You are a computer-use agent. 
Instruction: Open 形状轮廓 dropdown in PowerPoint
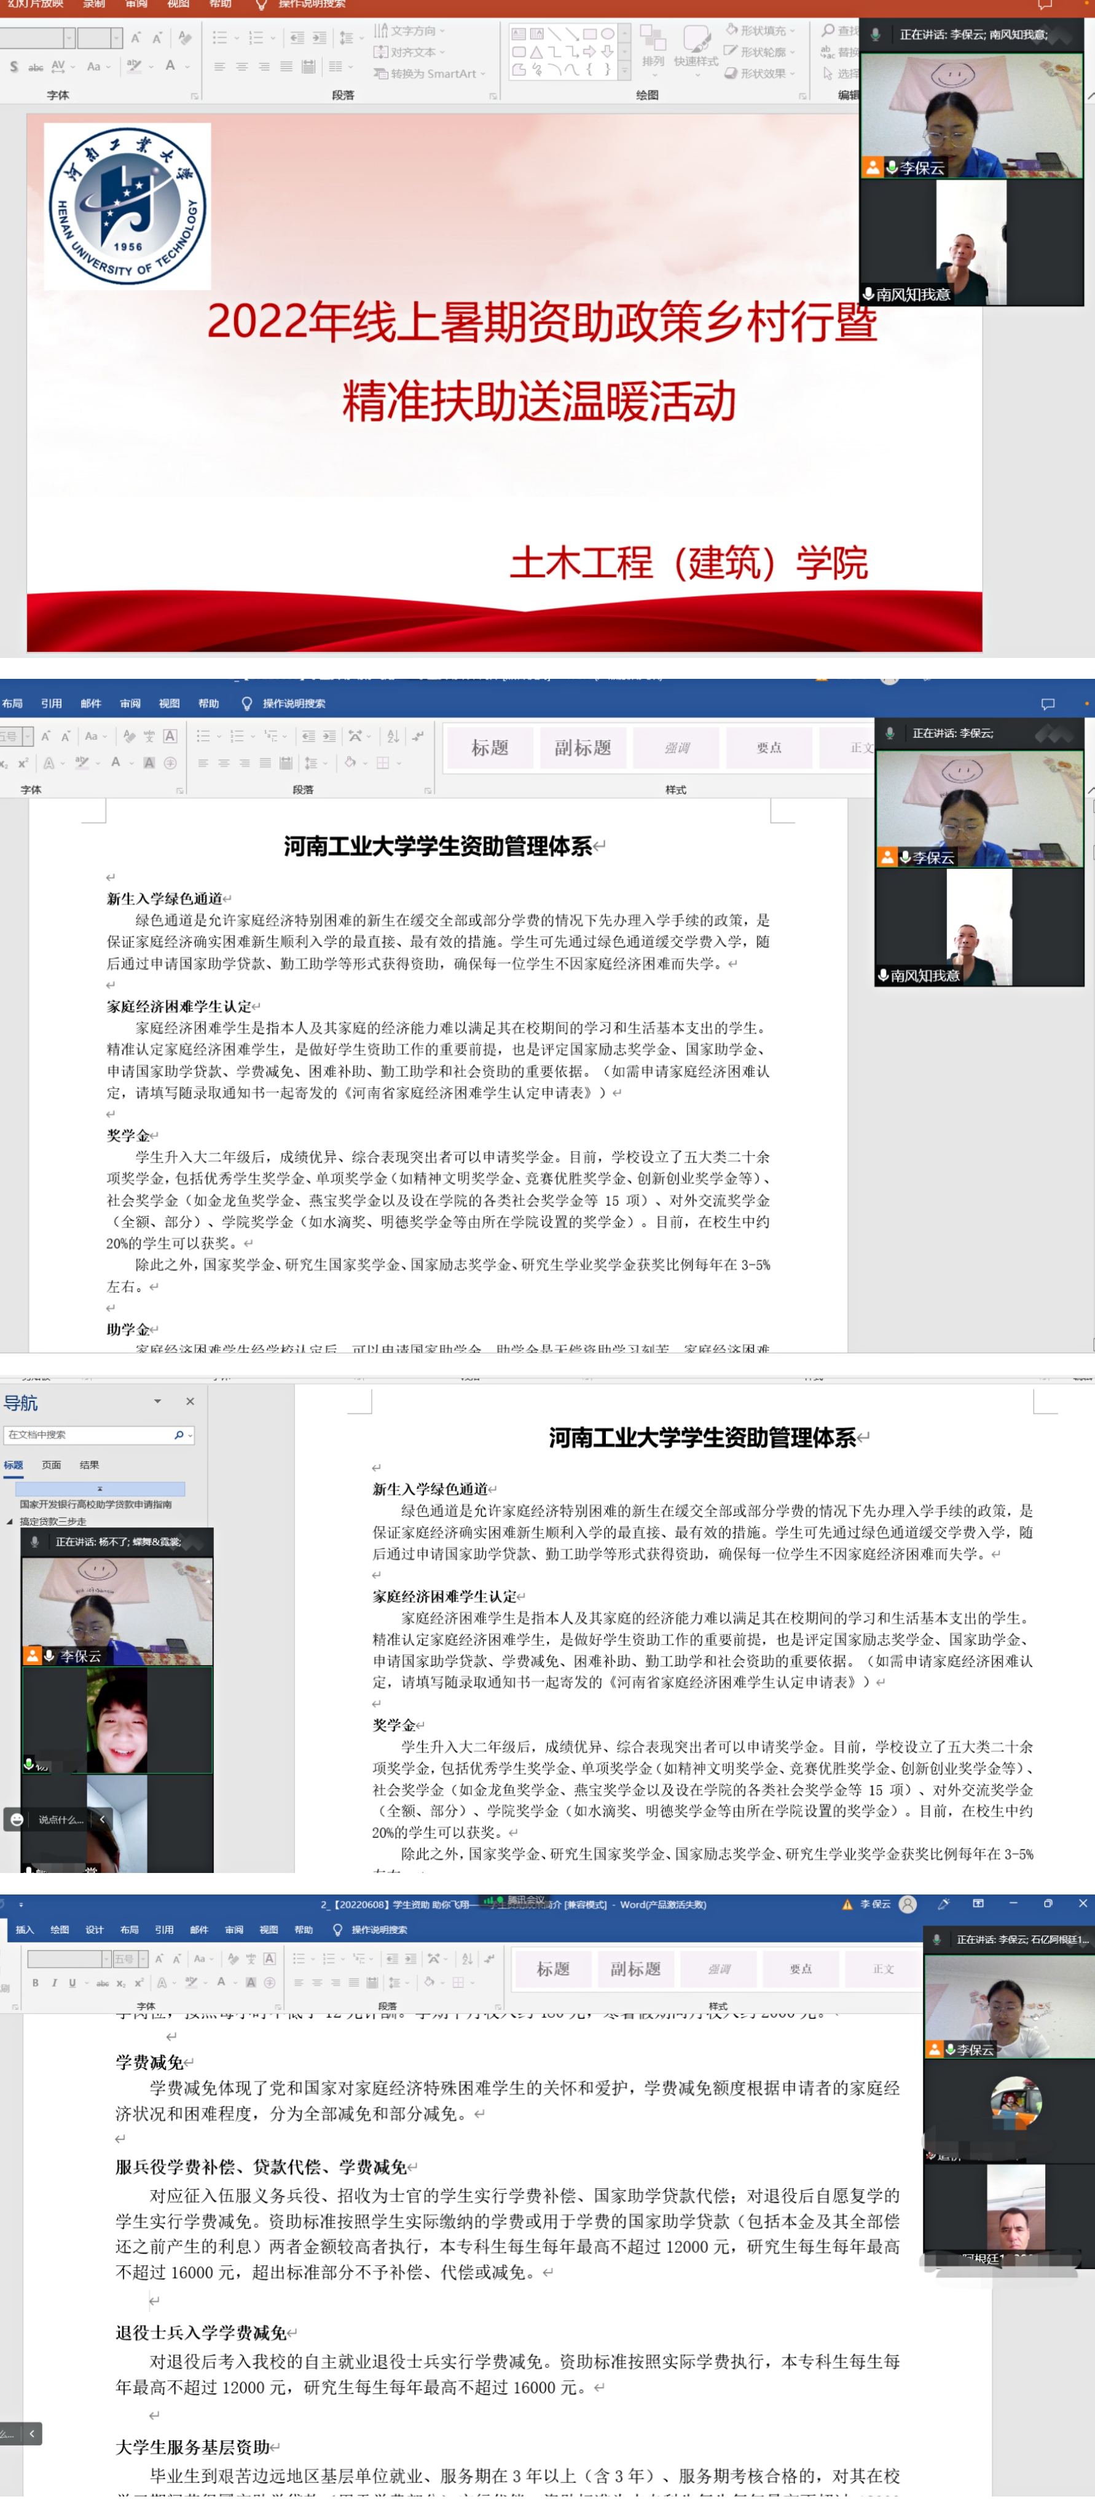pyautogui.click(x=760, y=52)
